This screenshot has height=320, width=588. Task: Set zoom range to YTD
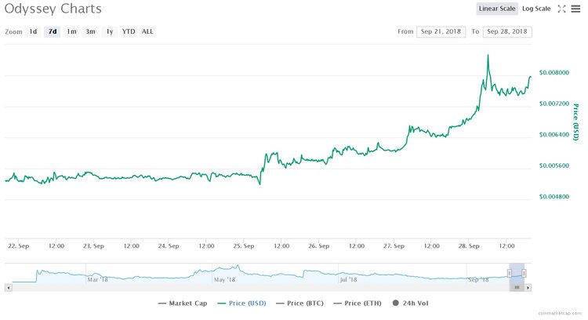click(129, 31)
